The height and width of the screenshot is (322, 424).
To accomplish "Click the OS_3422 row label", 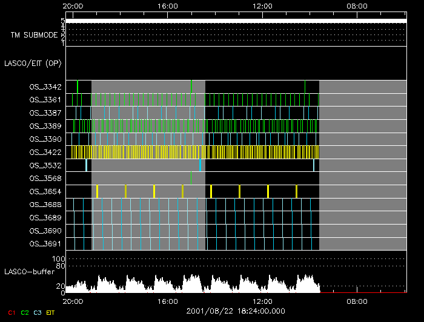I will [45, 152].
